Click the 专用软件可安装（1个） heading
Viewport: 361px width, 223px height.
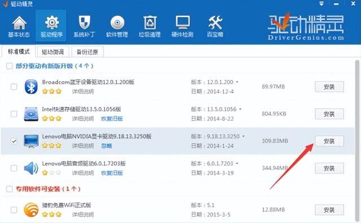[x=48, y=189]
